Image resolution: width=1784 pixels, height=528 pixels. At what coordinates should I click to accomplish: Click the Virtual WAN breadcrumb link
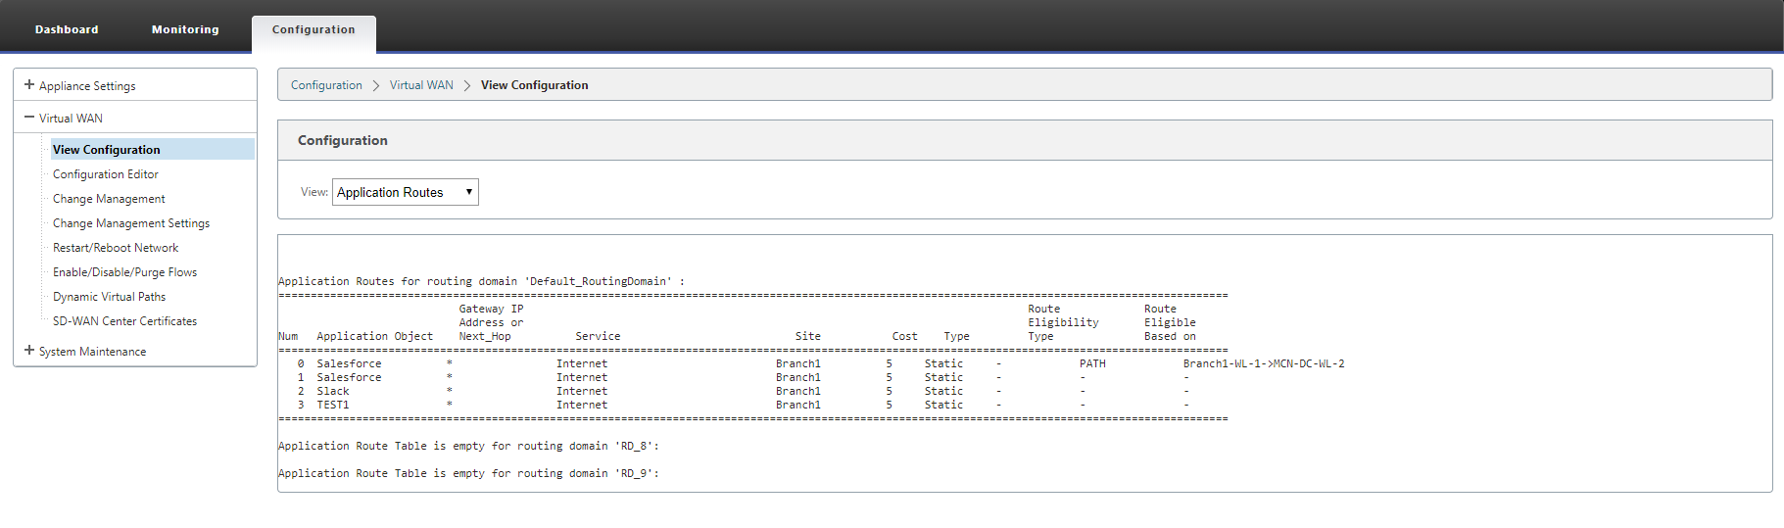click(x=421, y=85)
